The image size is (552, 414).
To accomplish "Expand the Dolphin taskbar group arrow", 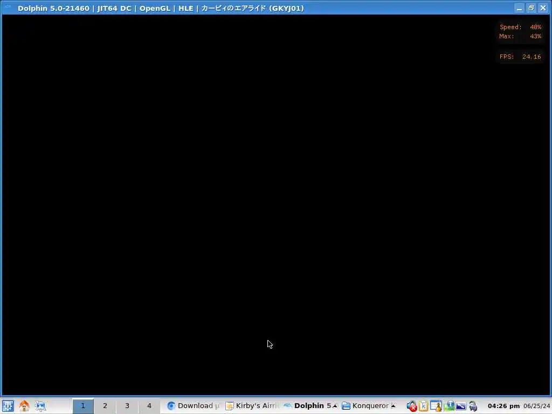I will [x=335, y=406].
